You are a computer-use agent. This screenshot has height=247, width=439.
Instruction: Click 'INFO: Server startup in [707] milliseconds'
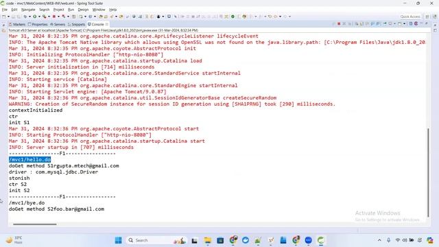pos(71,148)
